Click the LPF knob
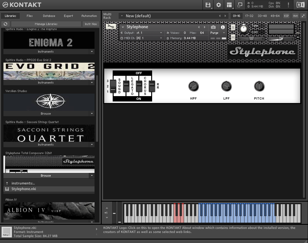Viewport: 308px width, 243px height. [226, 86]
